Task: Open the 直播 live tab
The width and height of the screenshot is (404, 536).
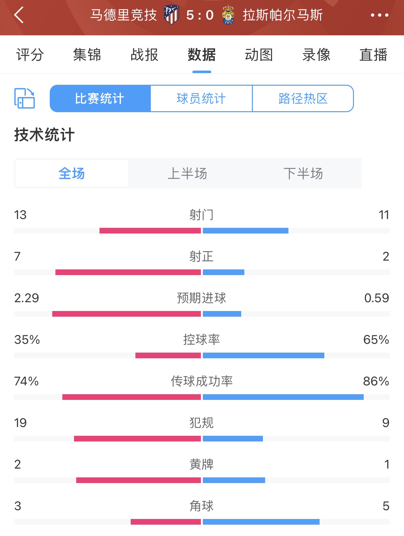Action: [373, 55]
